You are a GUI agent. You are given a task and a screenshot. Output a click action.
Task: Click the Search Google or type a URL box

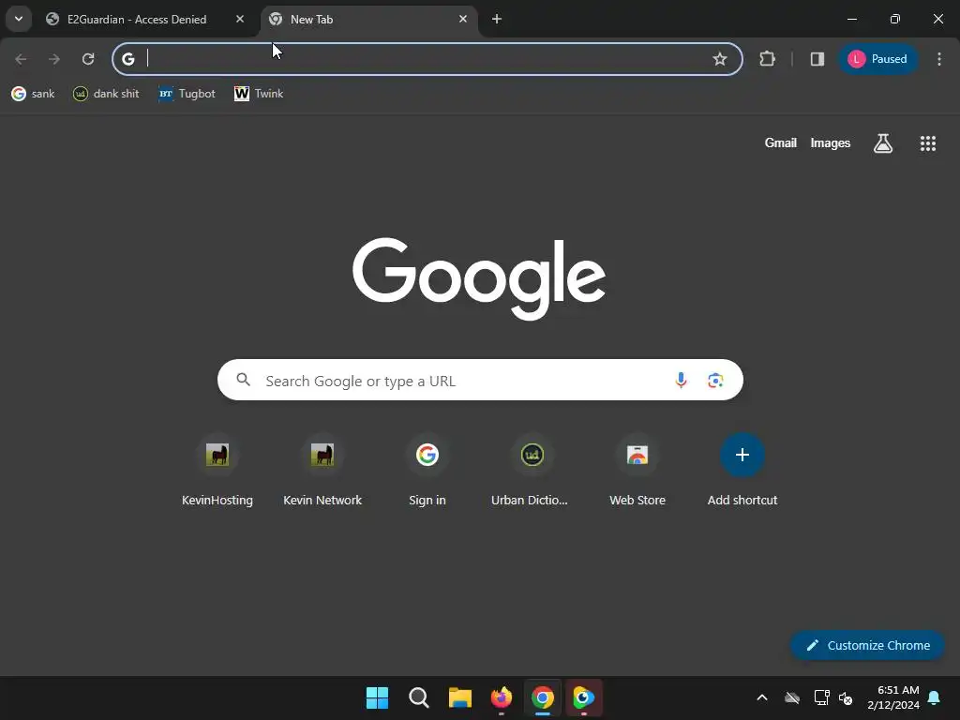pyautogui.click(x=480, y=381)
